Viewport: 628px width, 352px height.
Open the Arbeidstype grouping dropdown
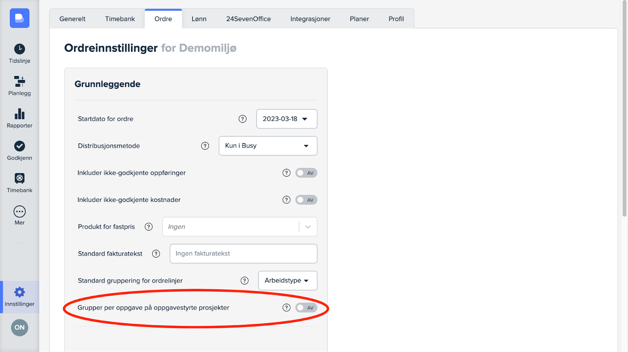click(287, 281)
